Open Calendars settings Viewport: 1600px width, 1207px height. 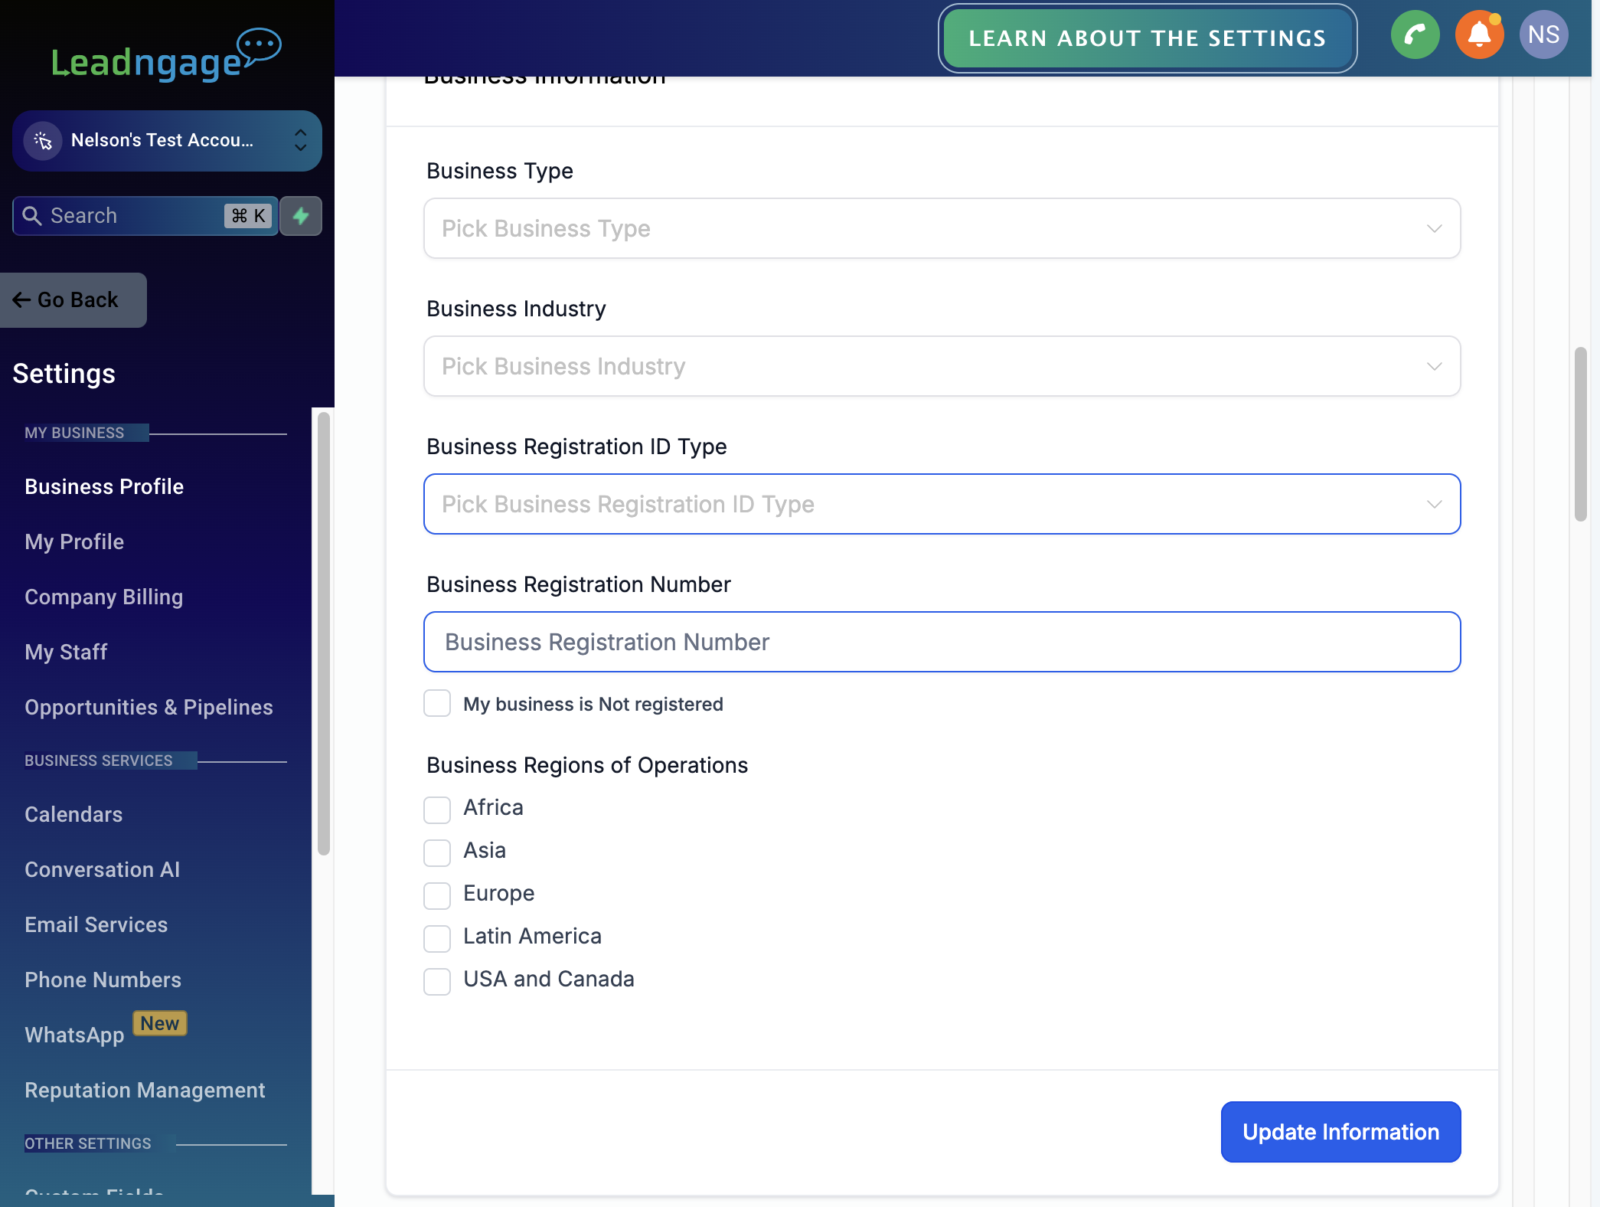(x=73, y=814)
